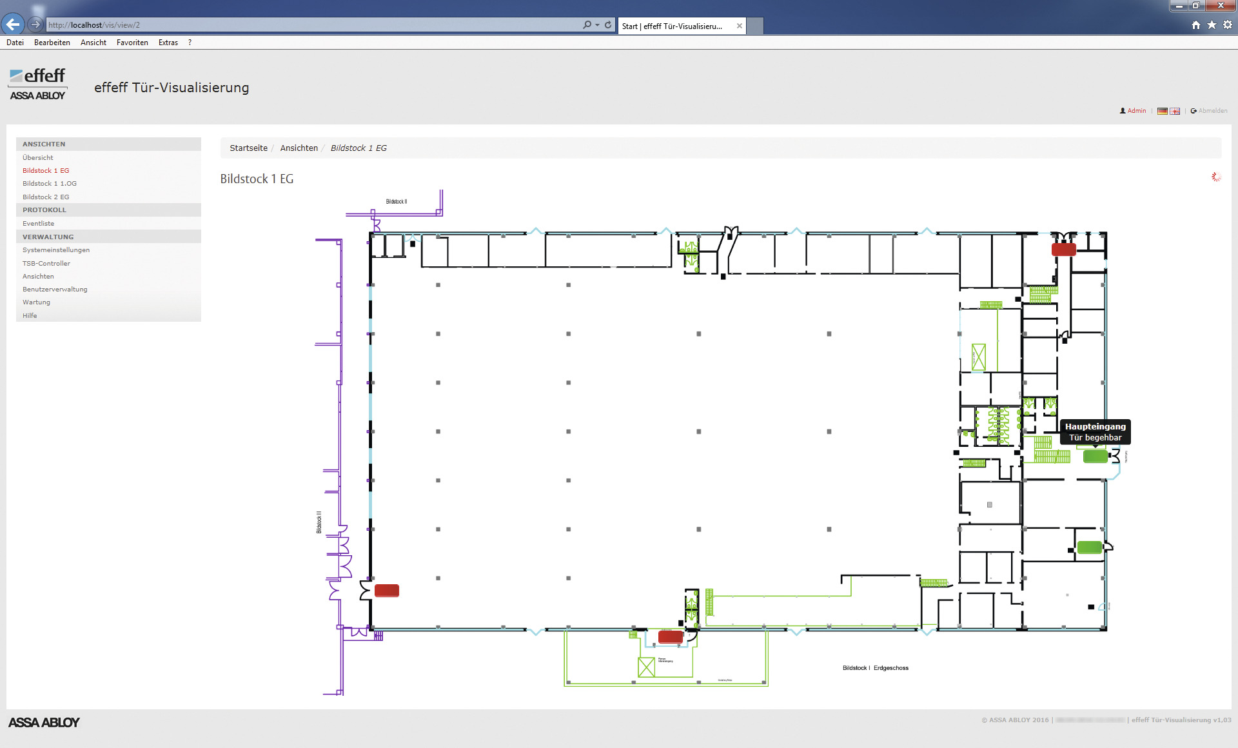
Task: Open browser favorites star icon
Action: click(1212, 25)
